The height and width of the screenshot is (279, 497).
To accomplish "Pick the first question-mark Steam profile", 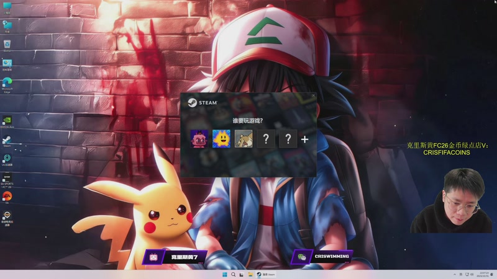I will (266, 138).
